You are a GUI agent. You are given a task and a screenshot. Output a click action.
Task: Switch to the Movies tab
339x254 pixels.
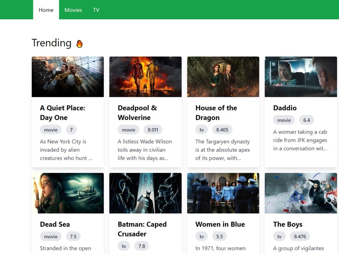(x=73, y=10)
